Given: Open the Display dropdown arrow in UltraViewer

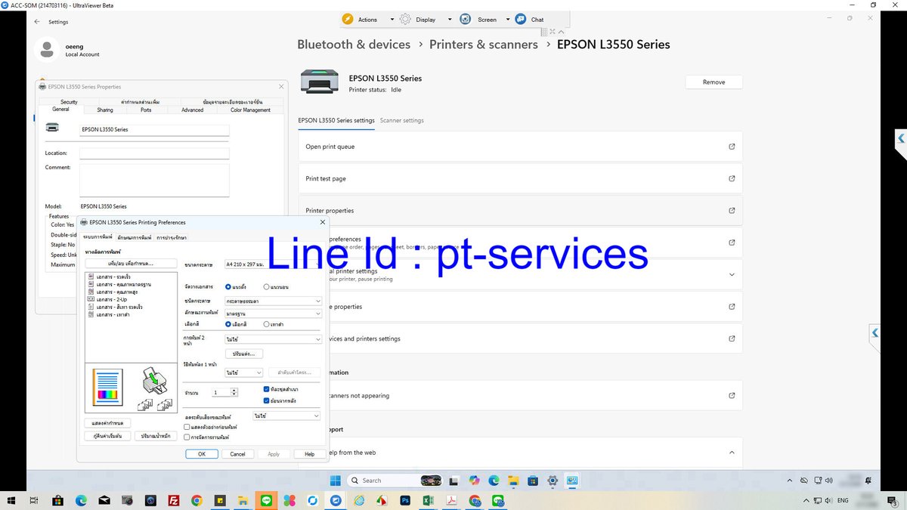Looking at the screenshot, I should tap(450, 20).
